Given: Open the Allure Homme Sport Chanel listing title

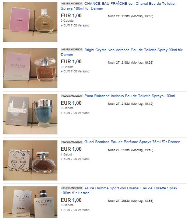Looking at the screenshot, I should click(x=119, y=190).
